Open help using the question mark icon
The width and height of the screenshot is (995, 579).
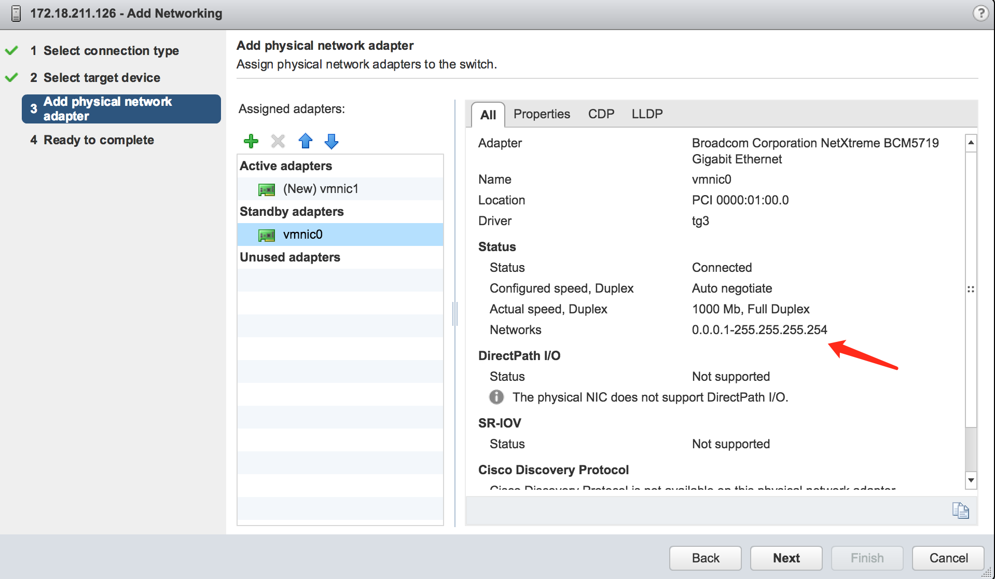pos(981,13)
